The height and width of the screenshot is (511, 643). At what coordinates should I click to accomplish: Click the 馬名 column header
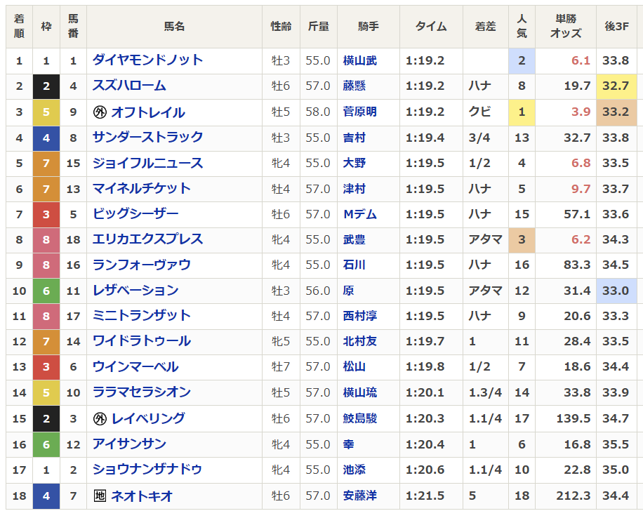tap(174, 26)
